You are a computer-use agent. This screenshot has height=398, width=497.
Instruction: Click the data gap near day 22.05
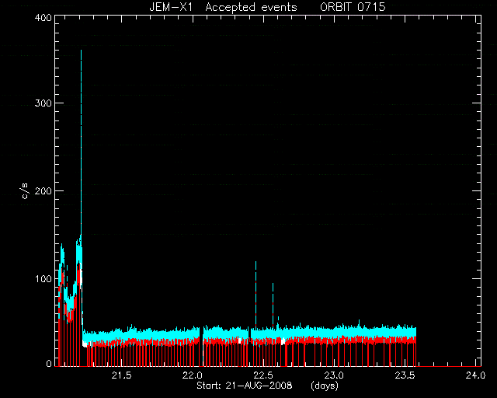tap(202, 347)
